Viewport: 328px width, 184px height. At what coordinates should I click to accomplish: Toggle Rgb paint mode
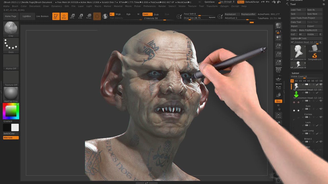(128, 14)
